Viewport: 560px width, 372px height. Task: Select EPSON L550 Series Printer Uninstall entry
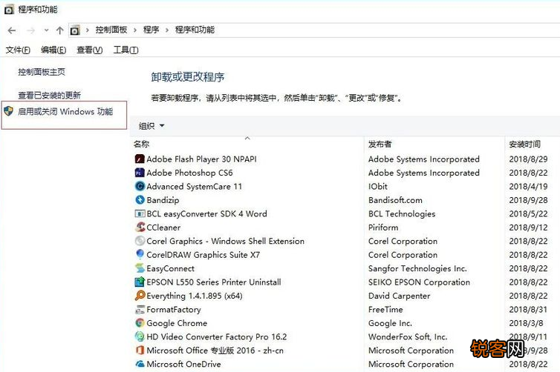click(x=214, y=282)
